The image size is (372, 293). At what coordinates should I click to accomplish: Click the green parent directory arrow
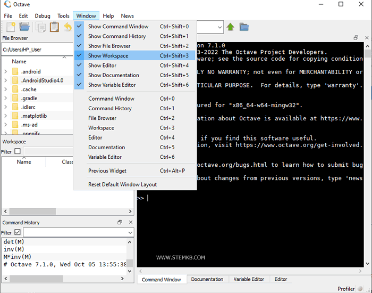[231, 27]
